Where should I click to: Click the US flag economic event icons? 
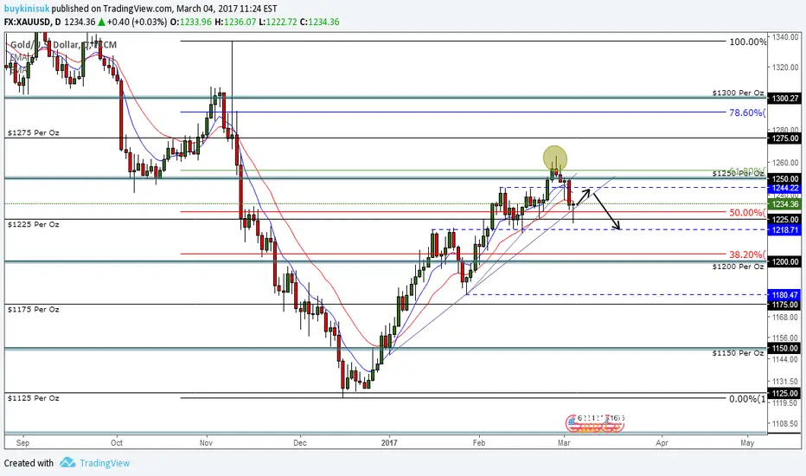595,423
